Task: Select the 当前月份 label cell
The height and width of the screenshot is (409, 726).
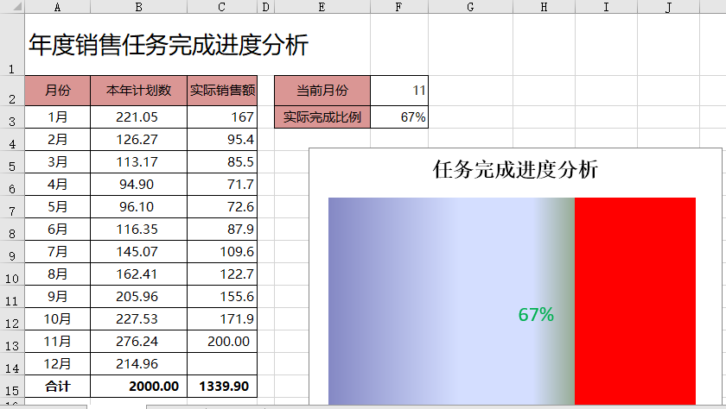Action: [x=322, y=91]
